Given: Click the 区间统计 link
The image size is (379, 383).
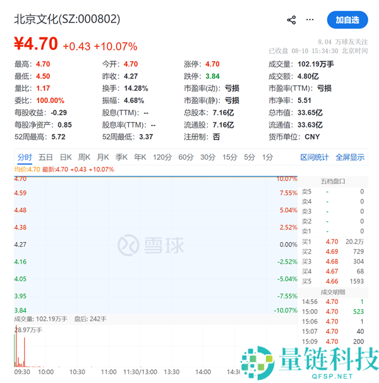Looking at the screenshot, I should pos(315,157).
